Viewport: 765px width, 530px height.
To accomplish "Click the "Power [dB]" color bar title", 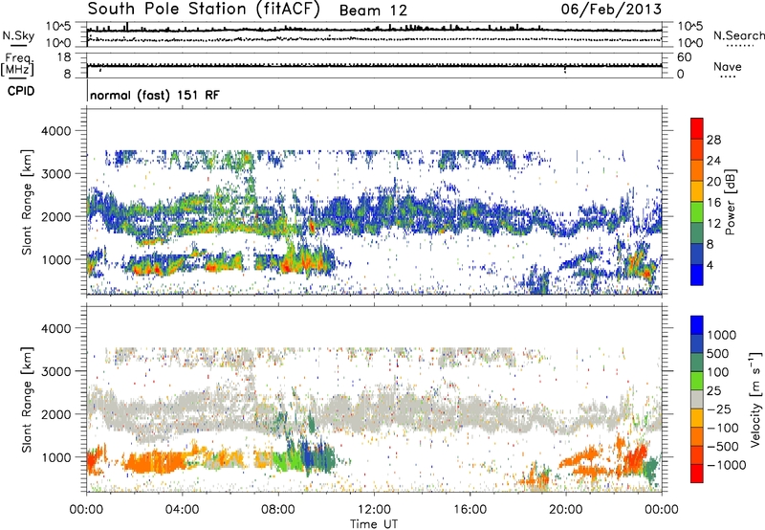I will (731, 202).
